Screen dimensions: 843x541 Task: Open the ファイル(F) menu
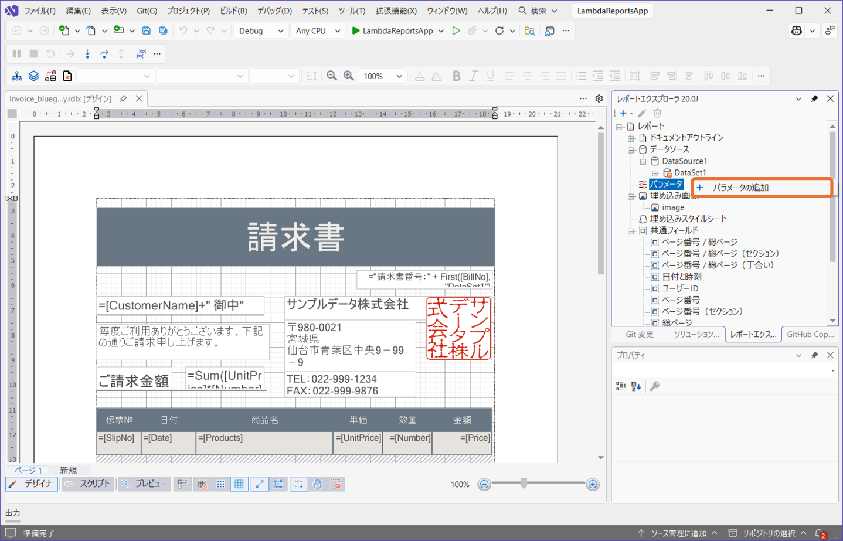(x=40, y=11)
